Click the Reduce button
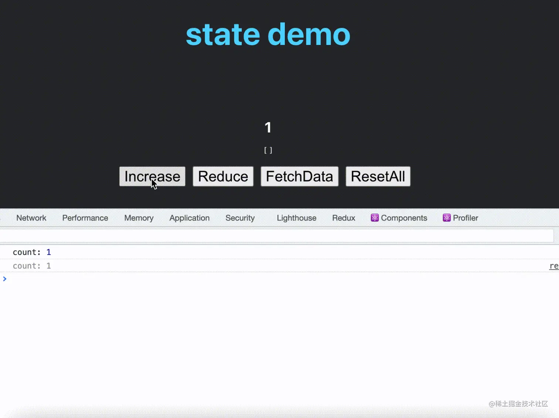559x418 pixels. click(223, 177)
